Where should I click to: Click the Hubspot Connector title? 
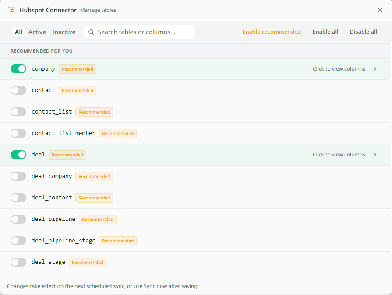[48, 10]
